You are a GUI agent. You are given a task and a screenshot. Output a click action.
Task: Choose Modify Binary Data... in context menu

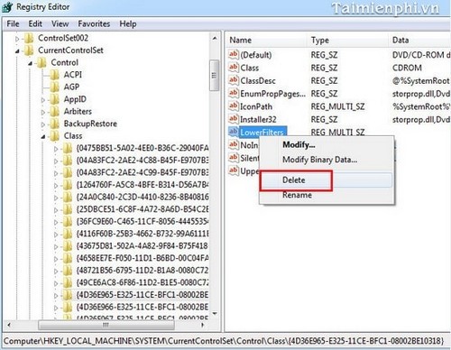(327, 160)
